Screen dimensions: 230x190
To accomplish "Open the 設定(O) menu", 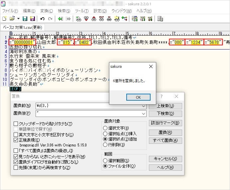I will 100,11.
